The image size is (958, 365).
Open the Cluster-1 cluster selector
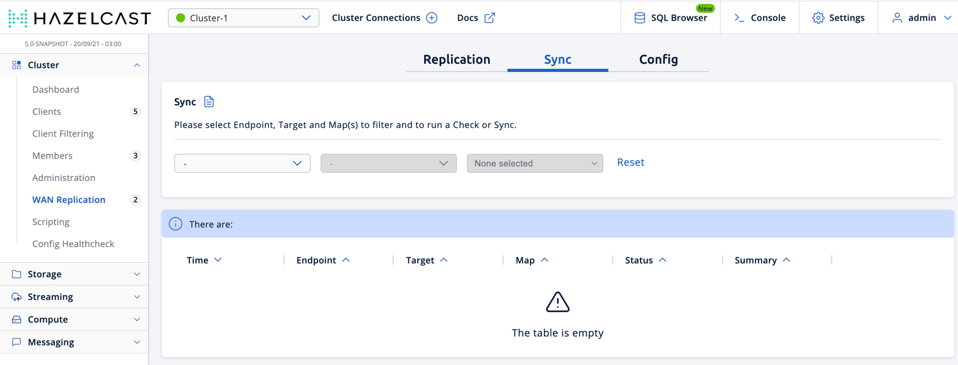(243, 18)
